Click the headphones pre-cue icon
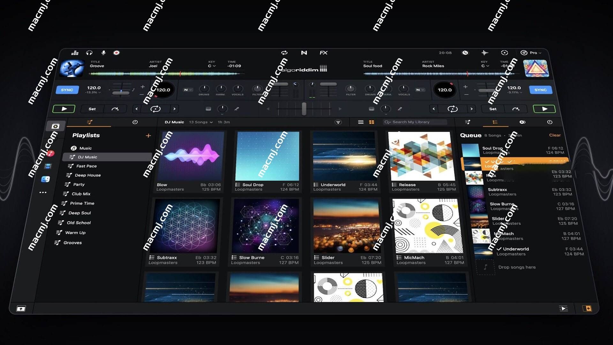The height and width of the screenshot is (345, 613). [x=89, y=53]
